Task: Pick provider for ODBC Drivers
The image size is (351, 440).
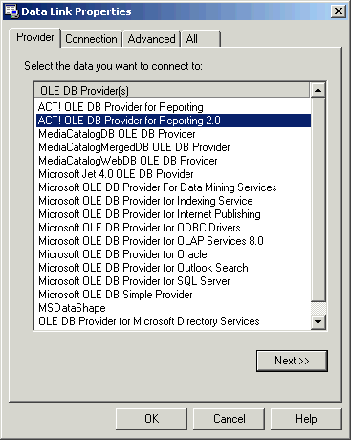Action: click(173, 228)
